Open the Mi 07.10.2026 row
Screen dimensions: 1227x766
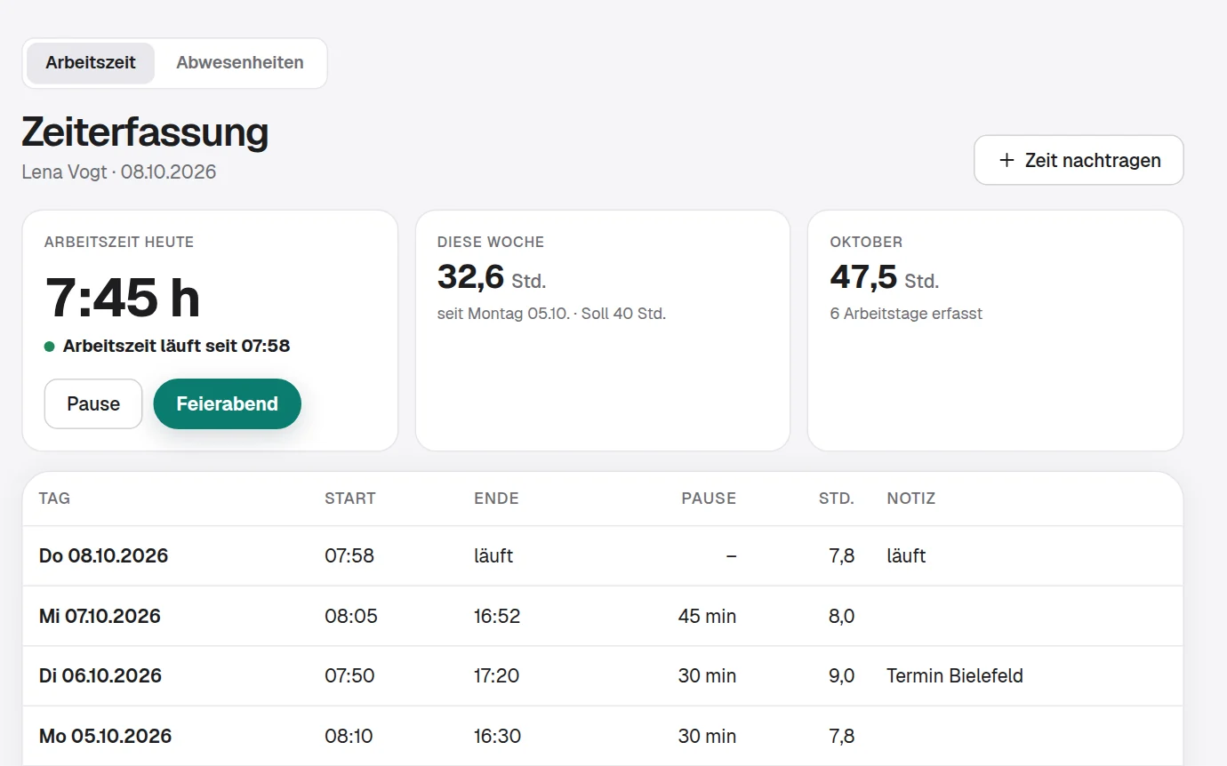pyautogui.click(x=603, y=616)
